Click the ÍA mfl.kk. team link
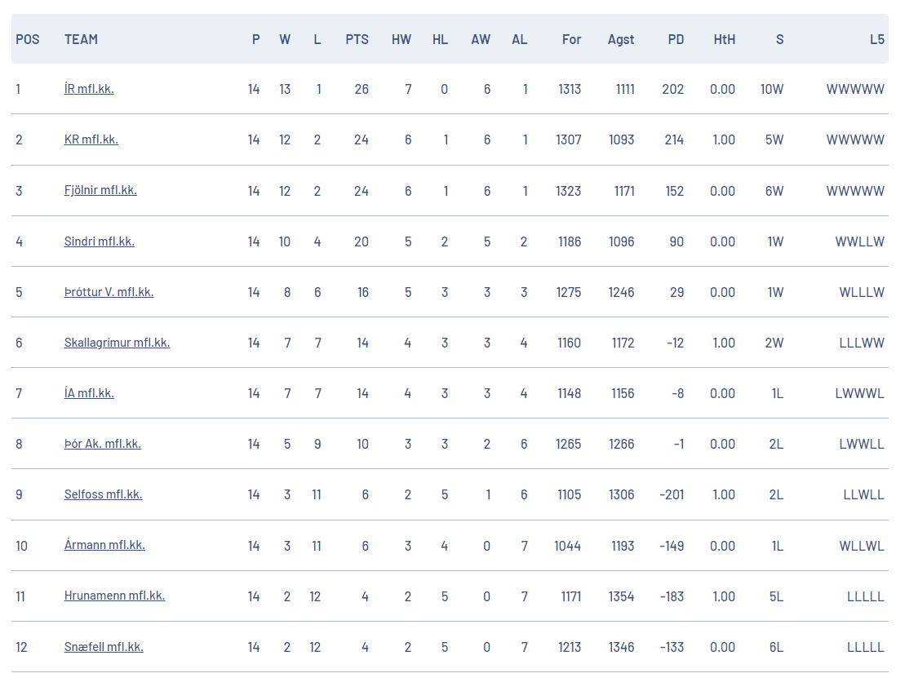The image size is (905, 691). (89, 393)
